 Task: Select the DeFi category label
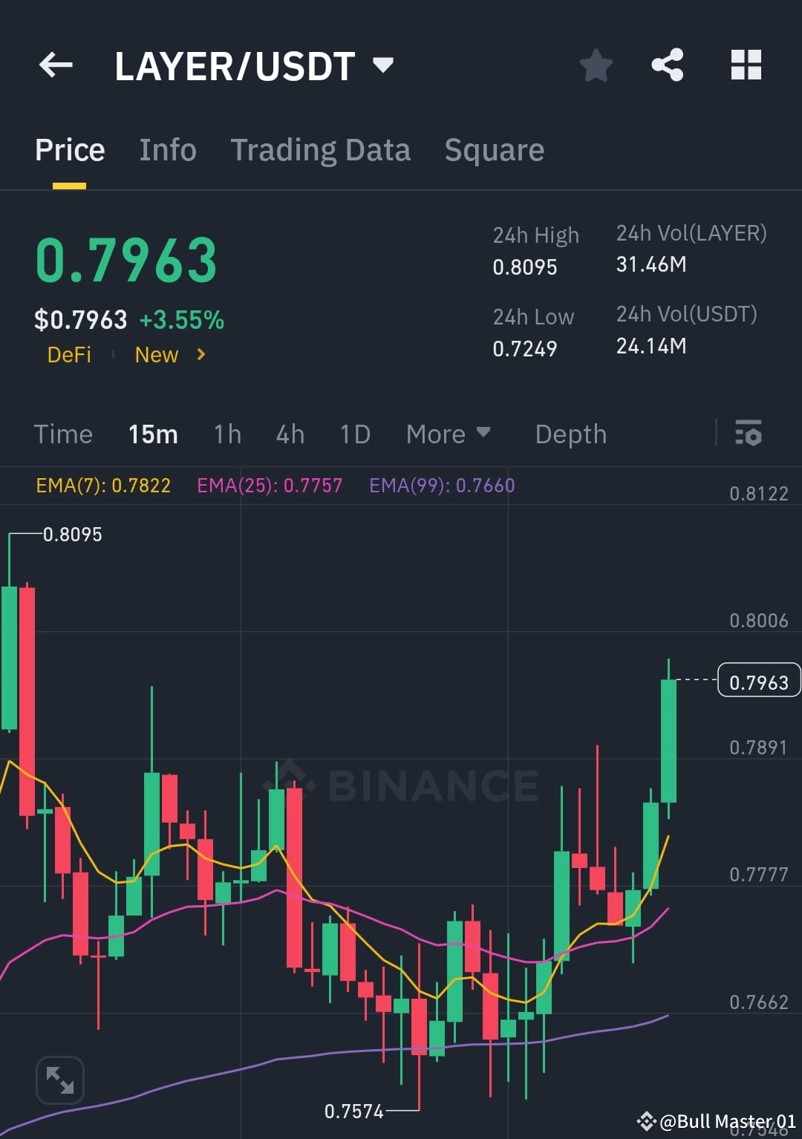click(x=70, y=355)
